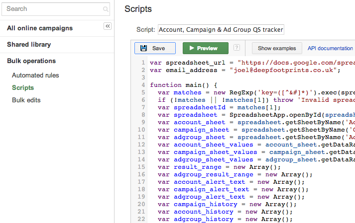
Task: Click the search magnifier icon
Action: point(106,9)
